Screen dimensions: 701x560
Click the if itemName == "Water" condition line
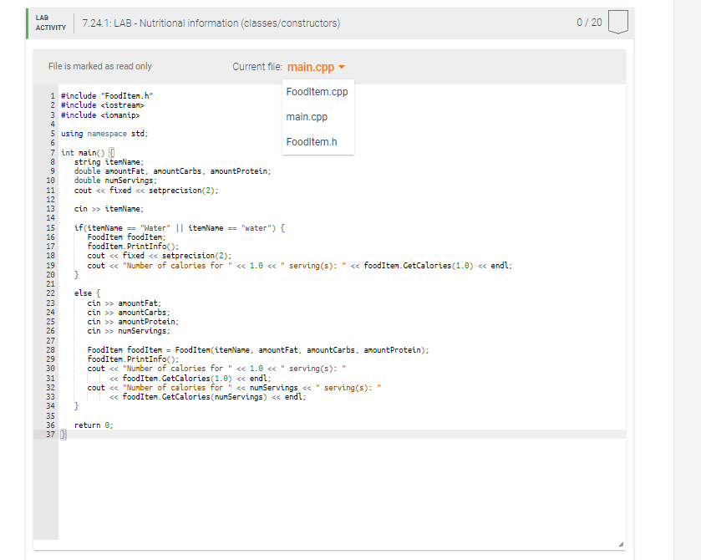pos(180,227)
